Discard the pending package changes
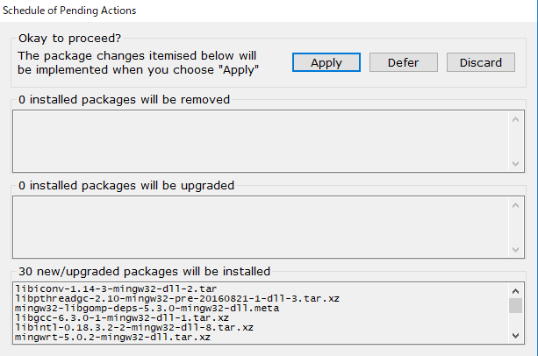 tap(480, 62)
